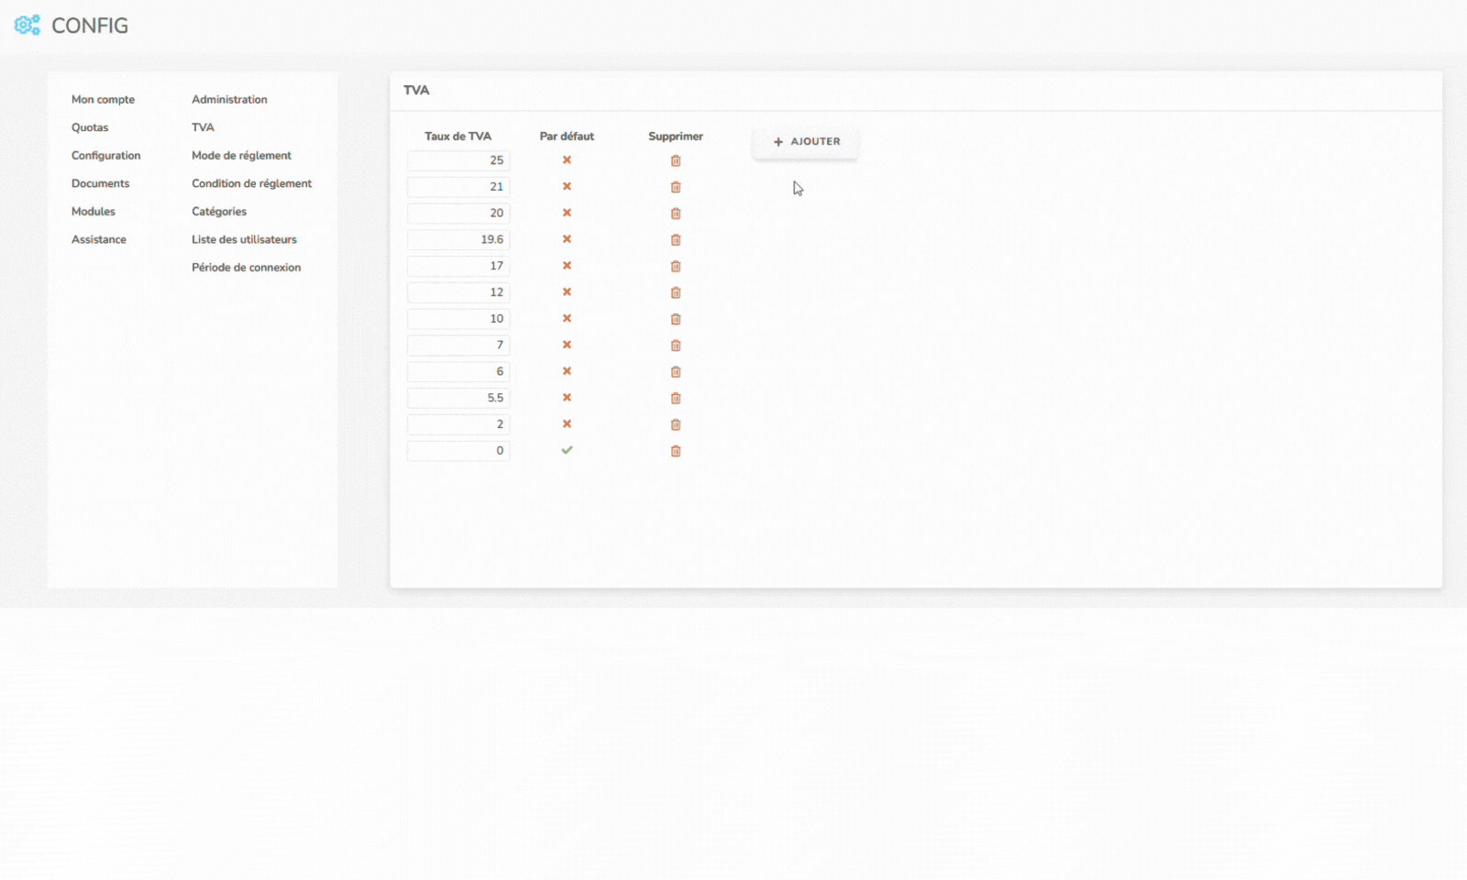Screen dimensions: 1467x880
Task: Edit the VAT rate field showing 6
Action: [458, 371]
